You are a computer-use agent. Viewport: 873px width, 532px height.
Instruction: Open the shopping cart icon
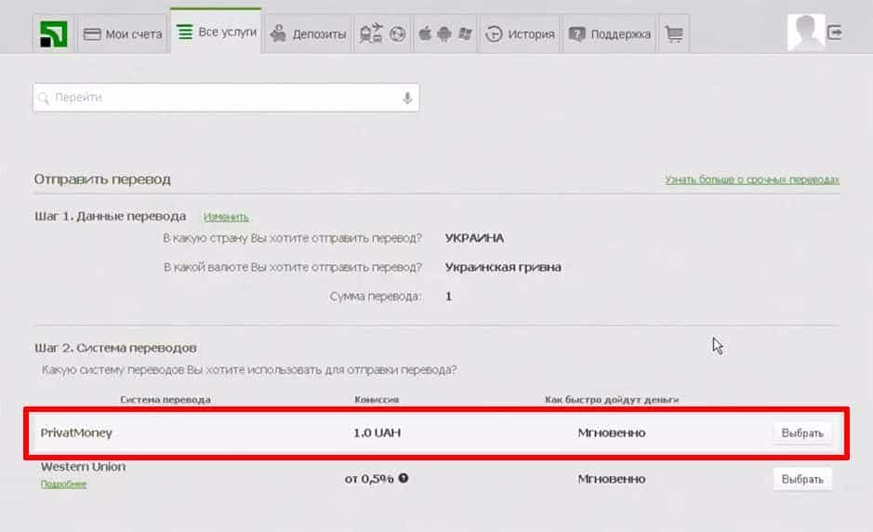coord(675,34)
